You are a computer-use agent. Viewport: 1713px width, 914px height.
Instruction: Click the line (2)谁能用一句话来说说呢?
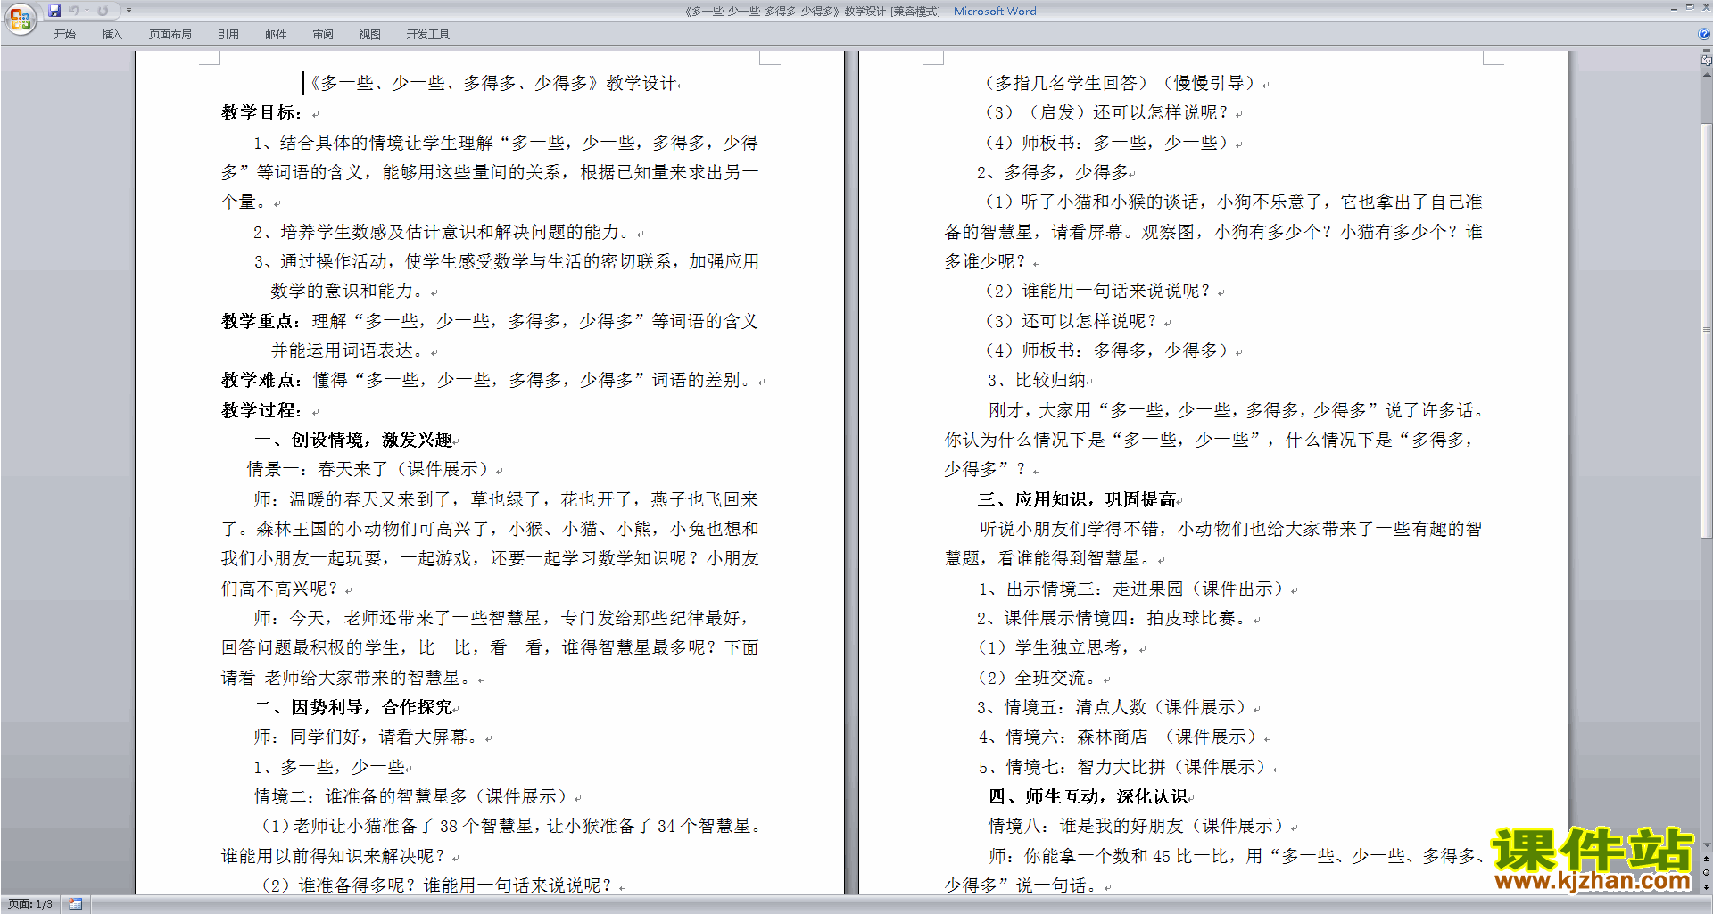(x=1096, y=291)
